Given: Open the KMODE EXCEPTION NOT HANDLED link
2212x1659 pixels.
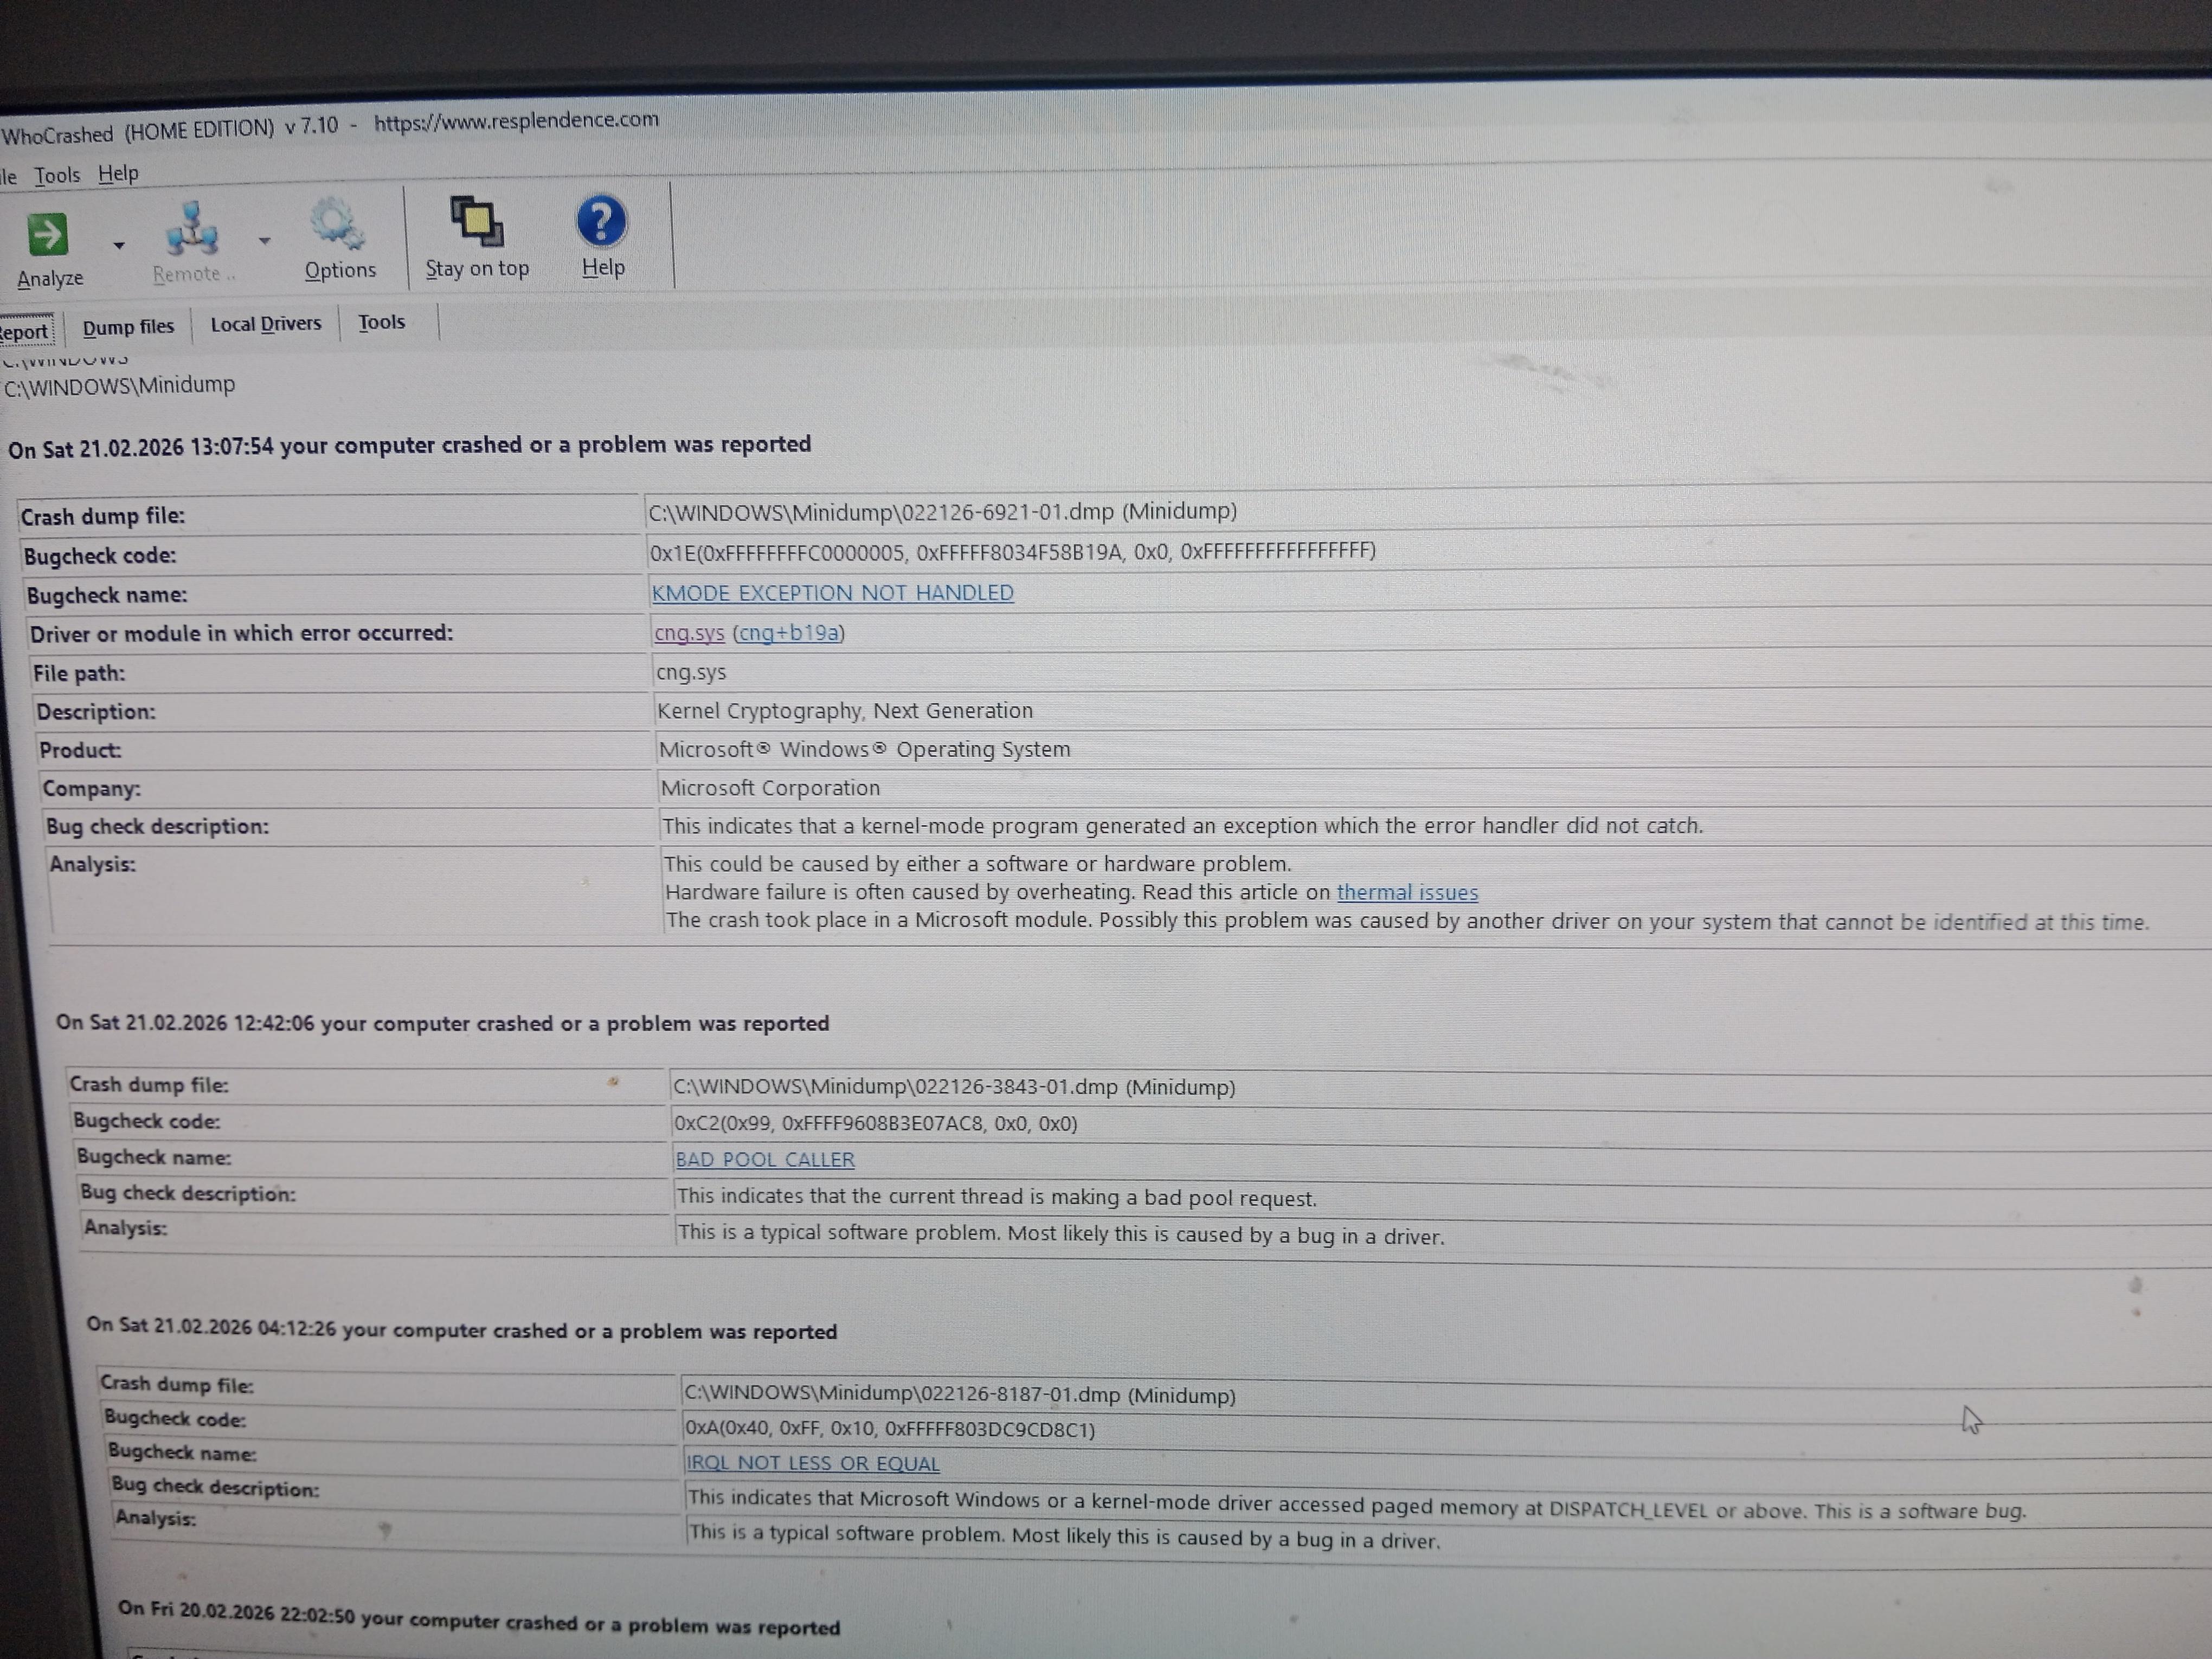Looking at the screenshot, I should tap(832, 593).
